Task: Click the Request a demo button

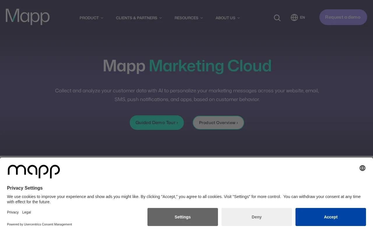Action: pyautogui.click(x=343, y=17)
